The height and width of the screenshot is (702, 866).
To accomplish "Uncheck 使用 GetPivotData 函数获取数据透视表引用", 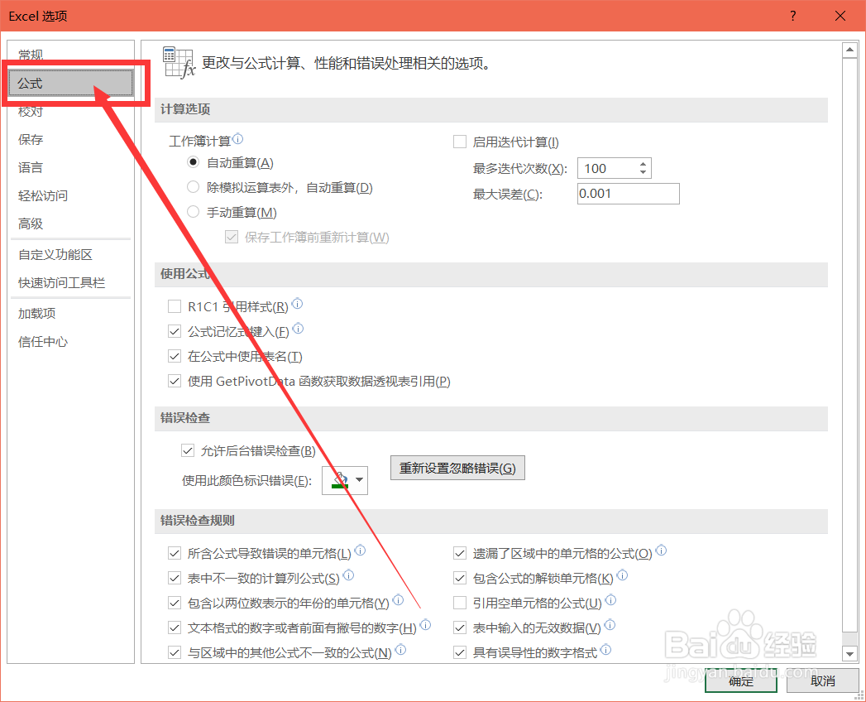I will (x=175, y=381).
